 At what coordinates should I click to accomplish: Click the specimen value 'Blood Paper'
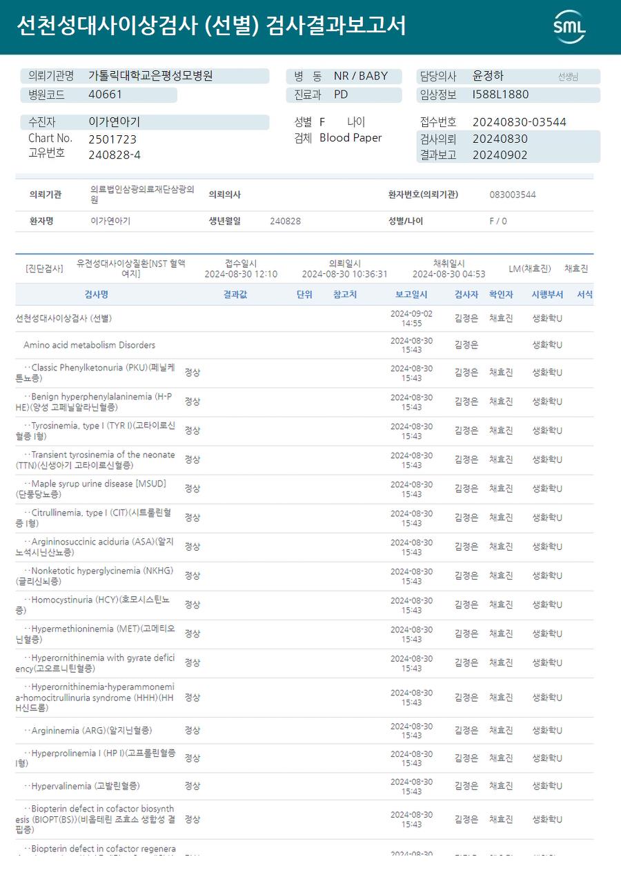(x=351, y=138)
